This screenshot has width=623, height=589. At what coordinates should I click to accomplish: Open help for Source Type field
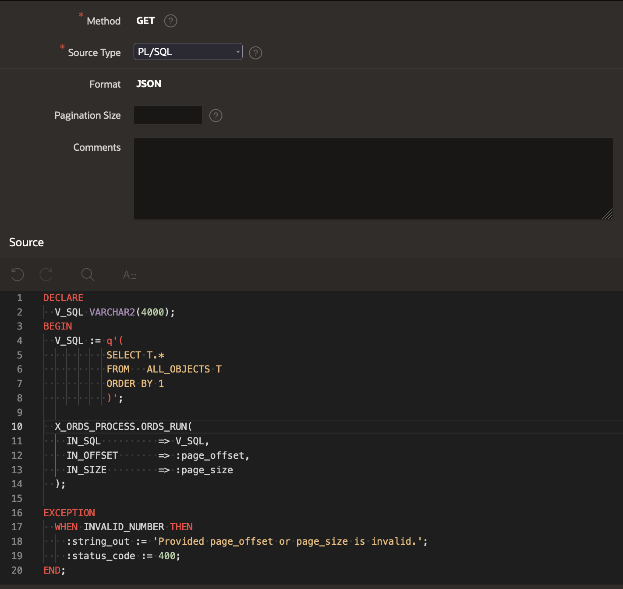point(255,53)
